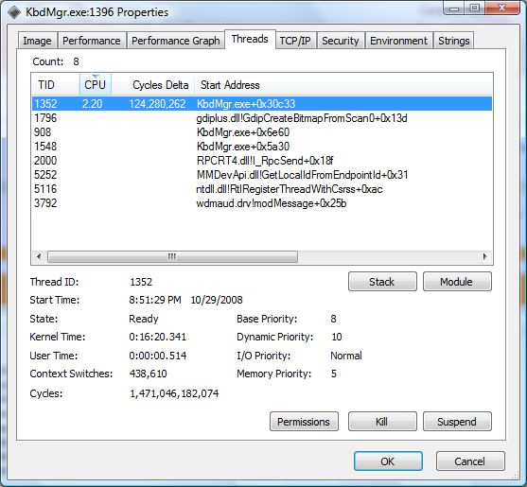527x487 pixels.
Task: Click the KbdMgr.exe title bar icon
Action: click(x=14, y=12)
